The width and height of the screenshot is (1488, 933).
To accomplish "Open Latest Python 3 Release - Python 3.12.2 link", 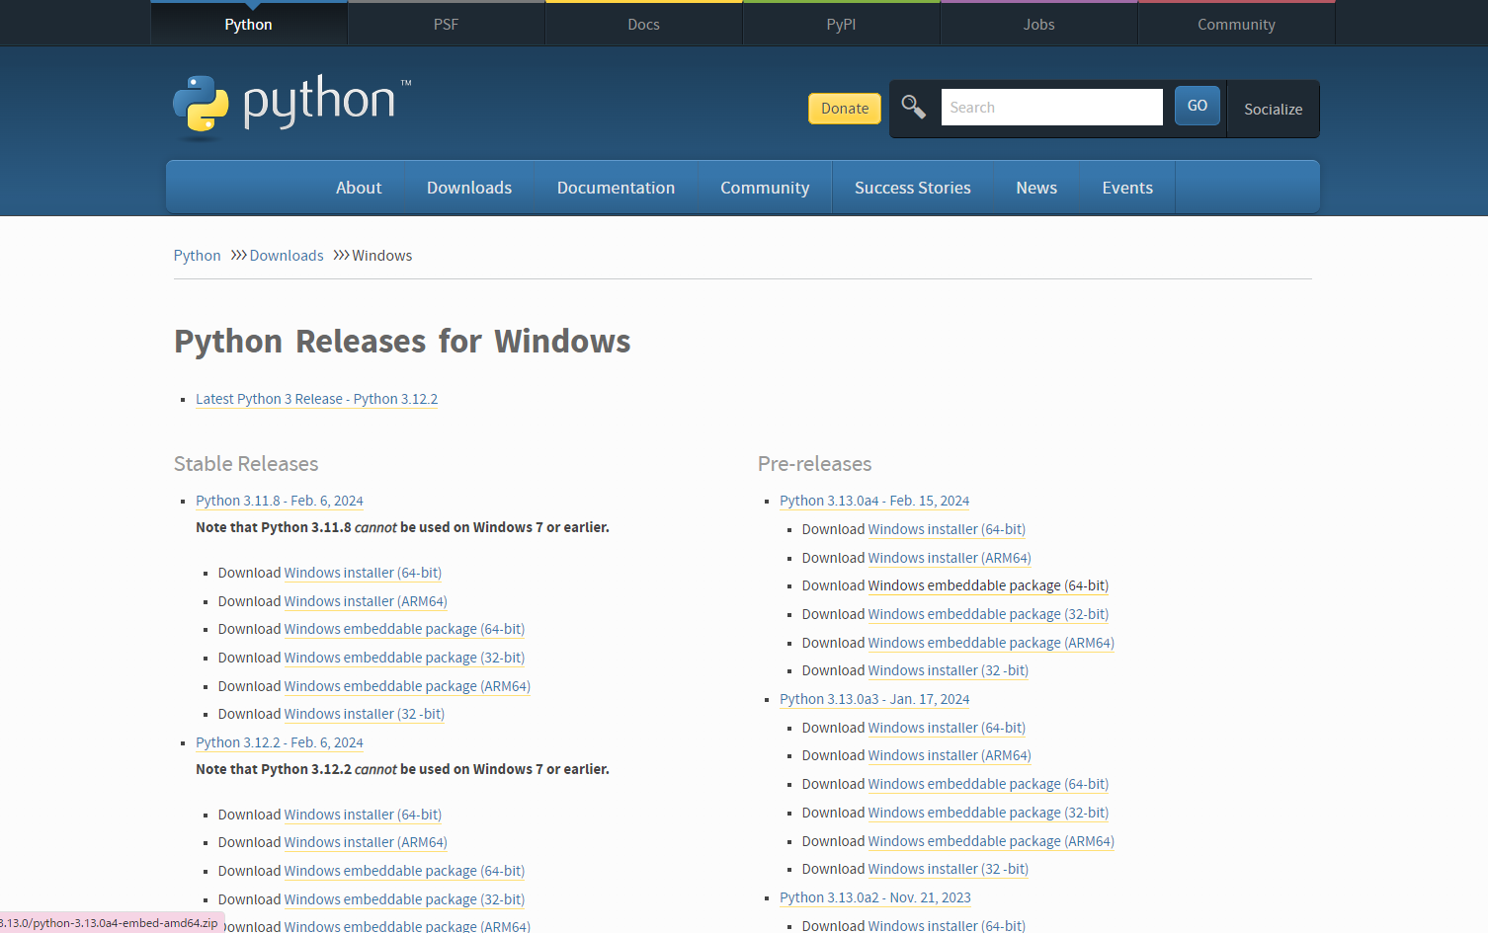I will pyautogui.click(x=316, y=399).
